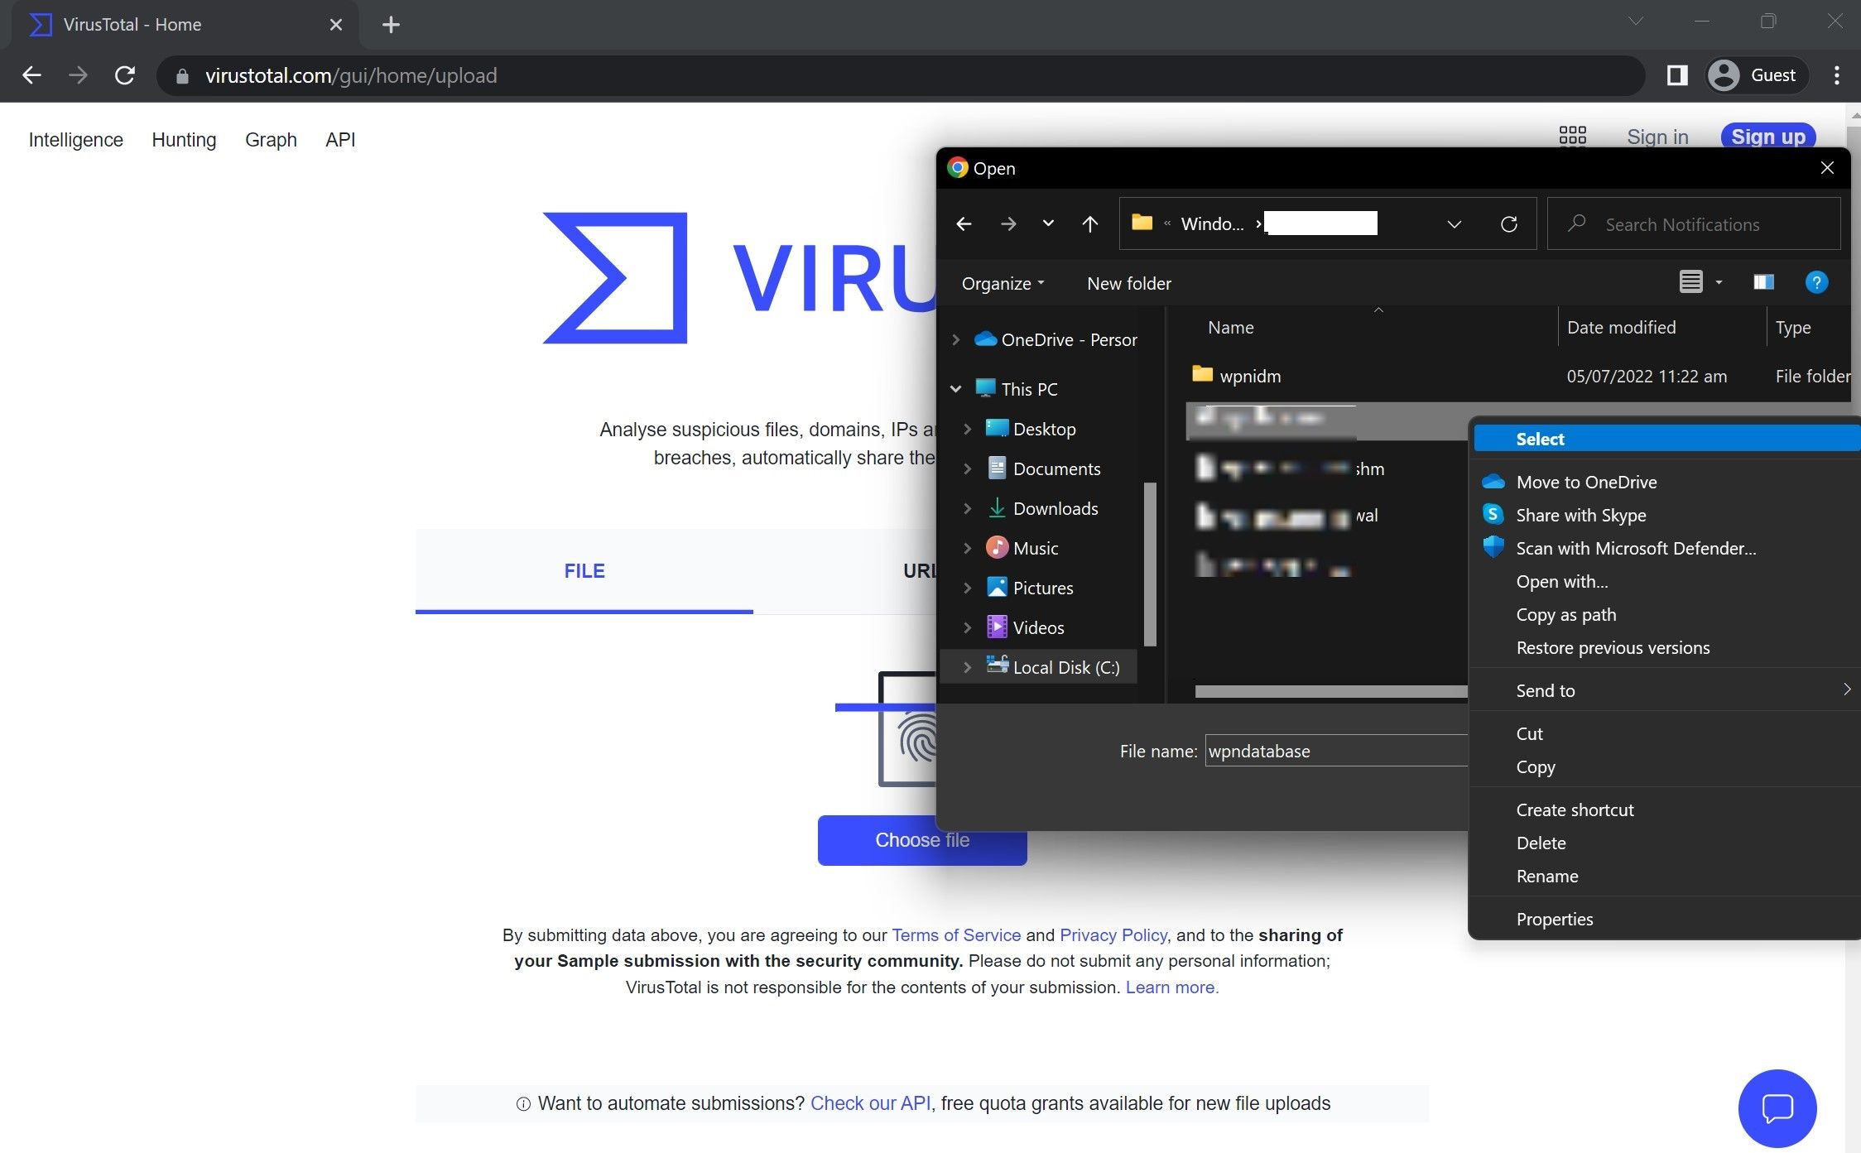This screenshot has height=1153, width=1861.
Task: Click the wpndatabase file name input
Action: [1337, 749]
